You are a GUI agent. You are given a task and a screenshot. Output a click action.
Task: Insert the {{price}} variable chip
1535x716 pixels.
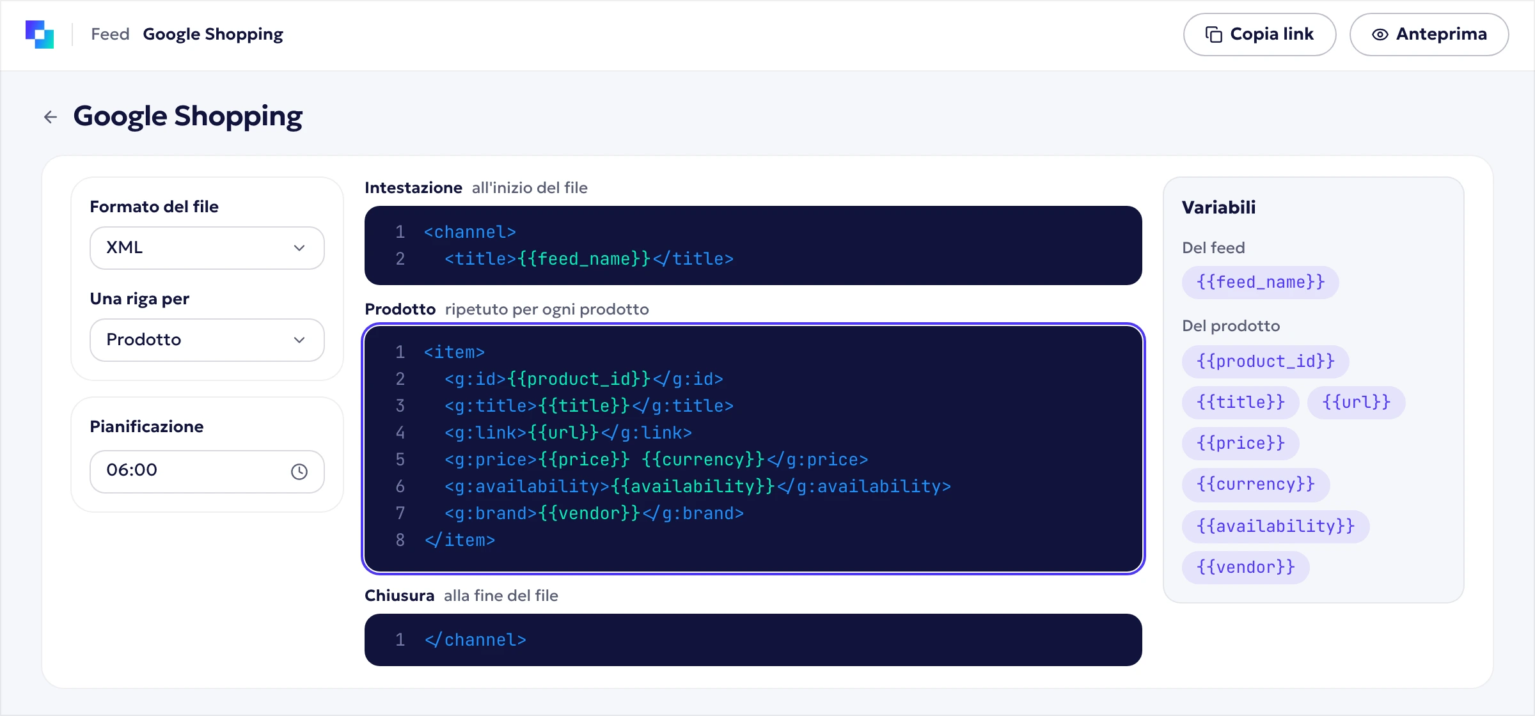point(1240,444)
